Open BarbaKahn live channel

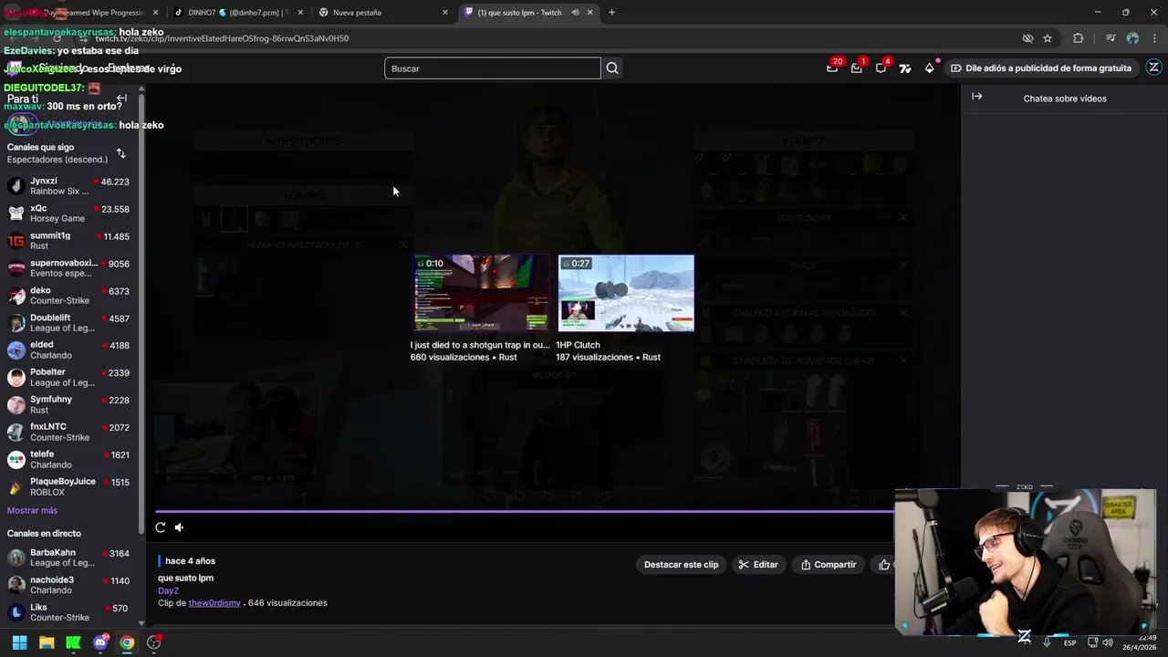pyautogui.click(x=69, y=558)
